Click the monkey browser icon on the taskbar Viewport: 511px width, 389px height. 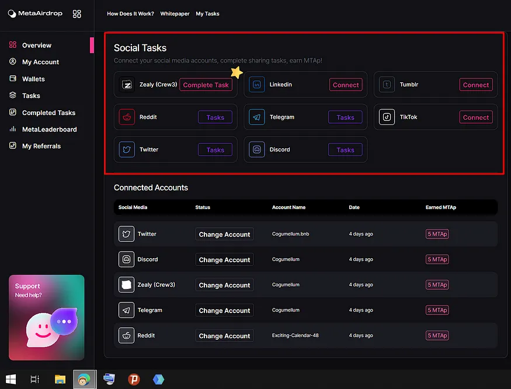point(85,379)
